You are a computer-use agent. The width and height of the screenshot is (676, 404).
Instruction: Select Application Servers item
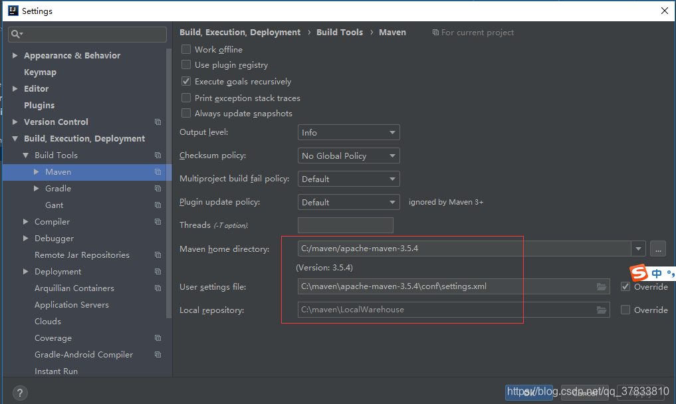tap(72, 305)
